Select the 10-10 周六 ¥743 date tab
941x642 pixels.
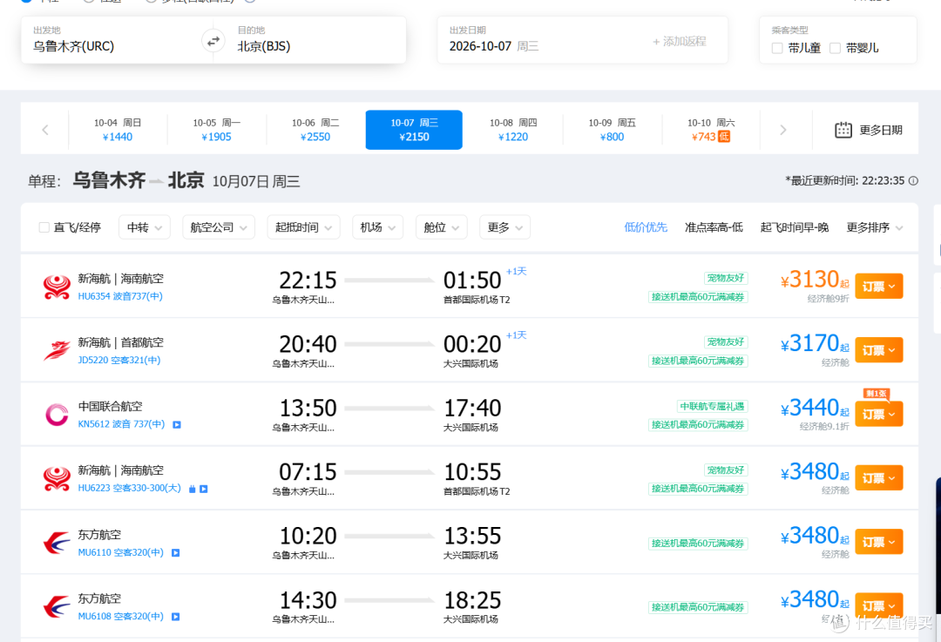click(711, 130)
